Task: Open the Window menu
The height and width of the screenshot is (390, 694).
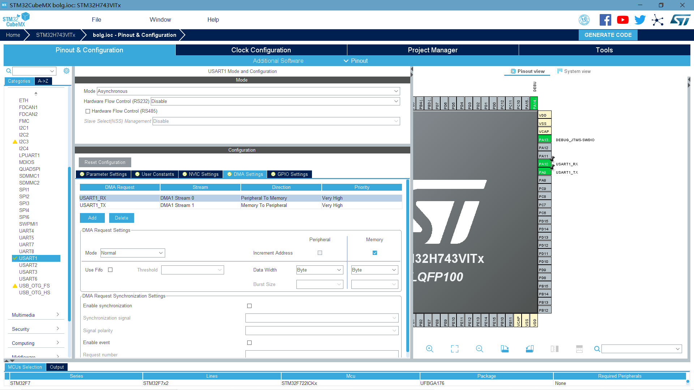Action: click(160, 19)
